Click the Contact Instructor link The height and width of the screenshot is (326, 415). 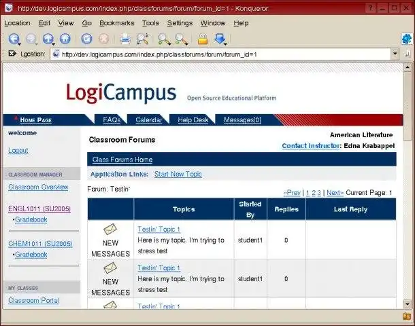tap(311, 146)
